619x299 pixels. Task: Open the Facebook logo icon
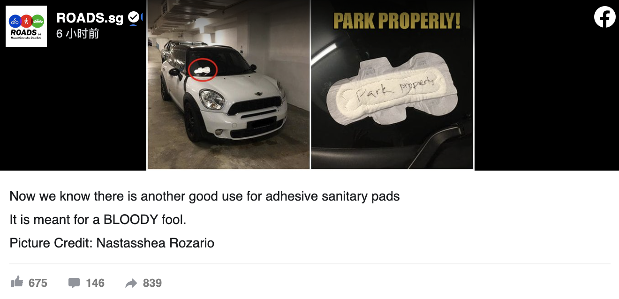point(604,17)
